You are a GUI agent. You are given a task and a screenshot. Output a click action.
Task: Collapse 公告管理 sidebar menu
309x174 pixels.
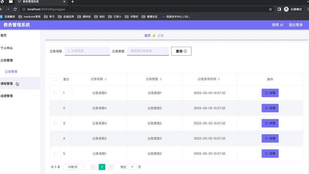pyautogui.click(x=20, y=61)
